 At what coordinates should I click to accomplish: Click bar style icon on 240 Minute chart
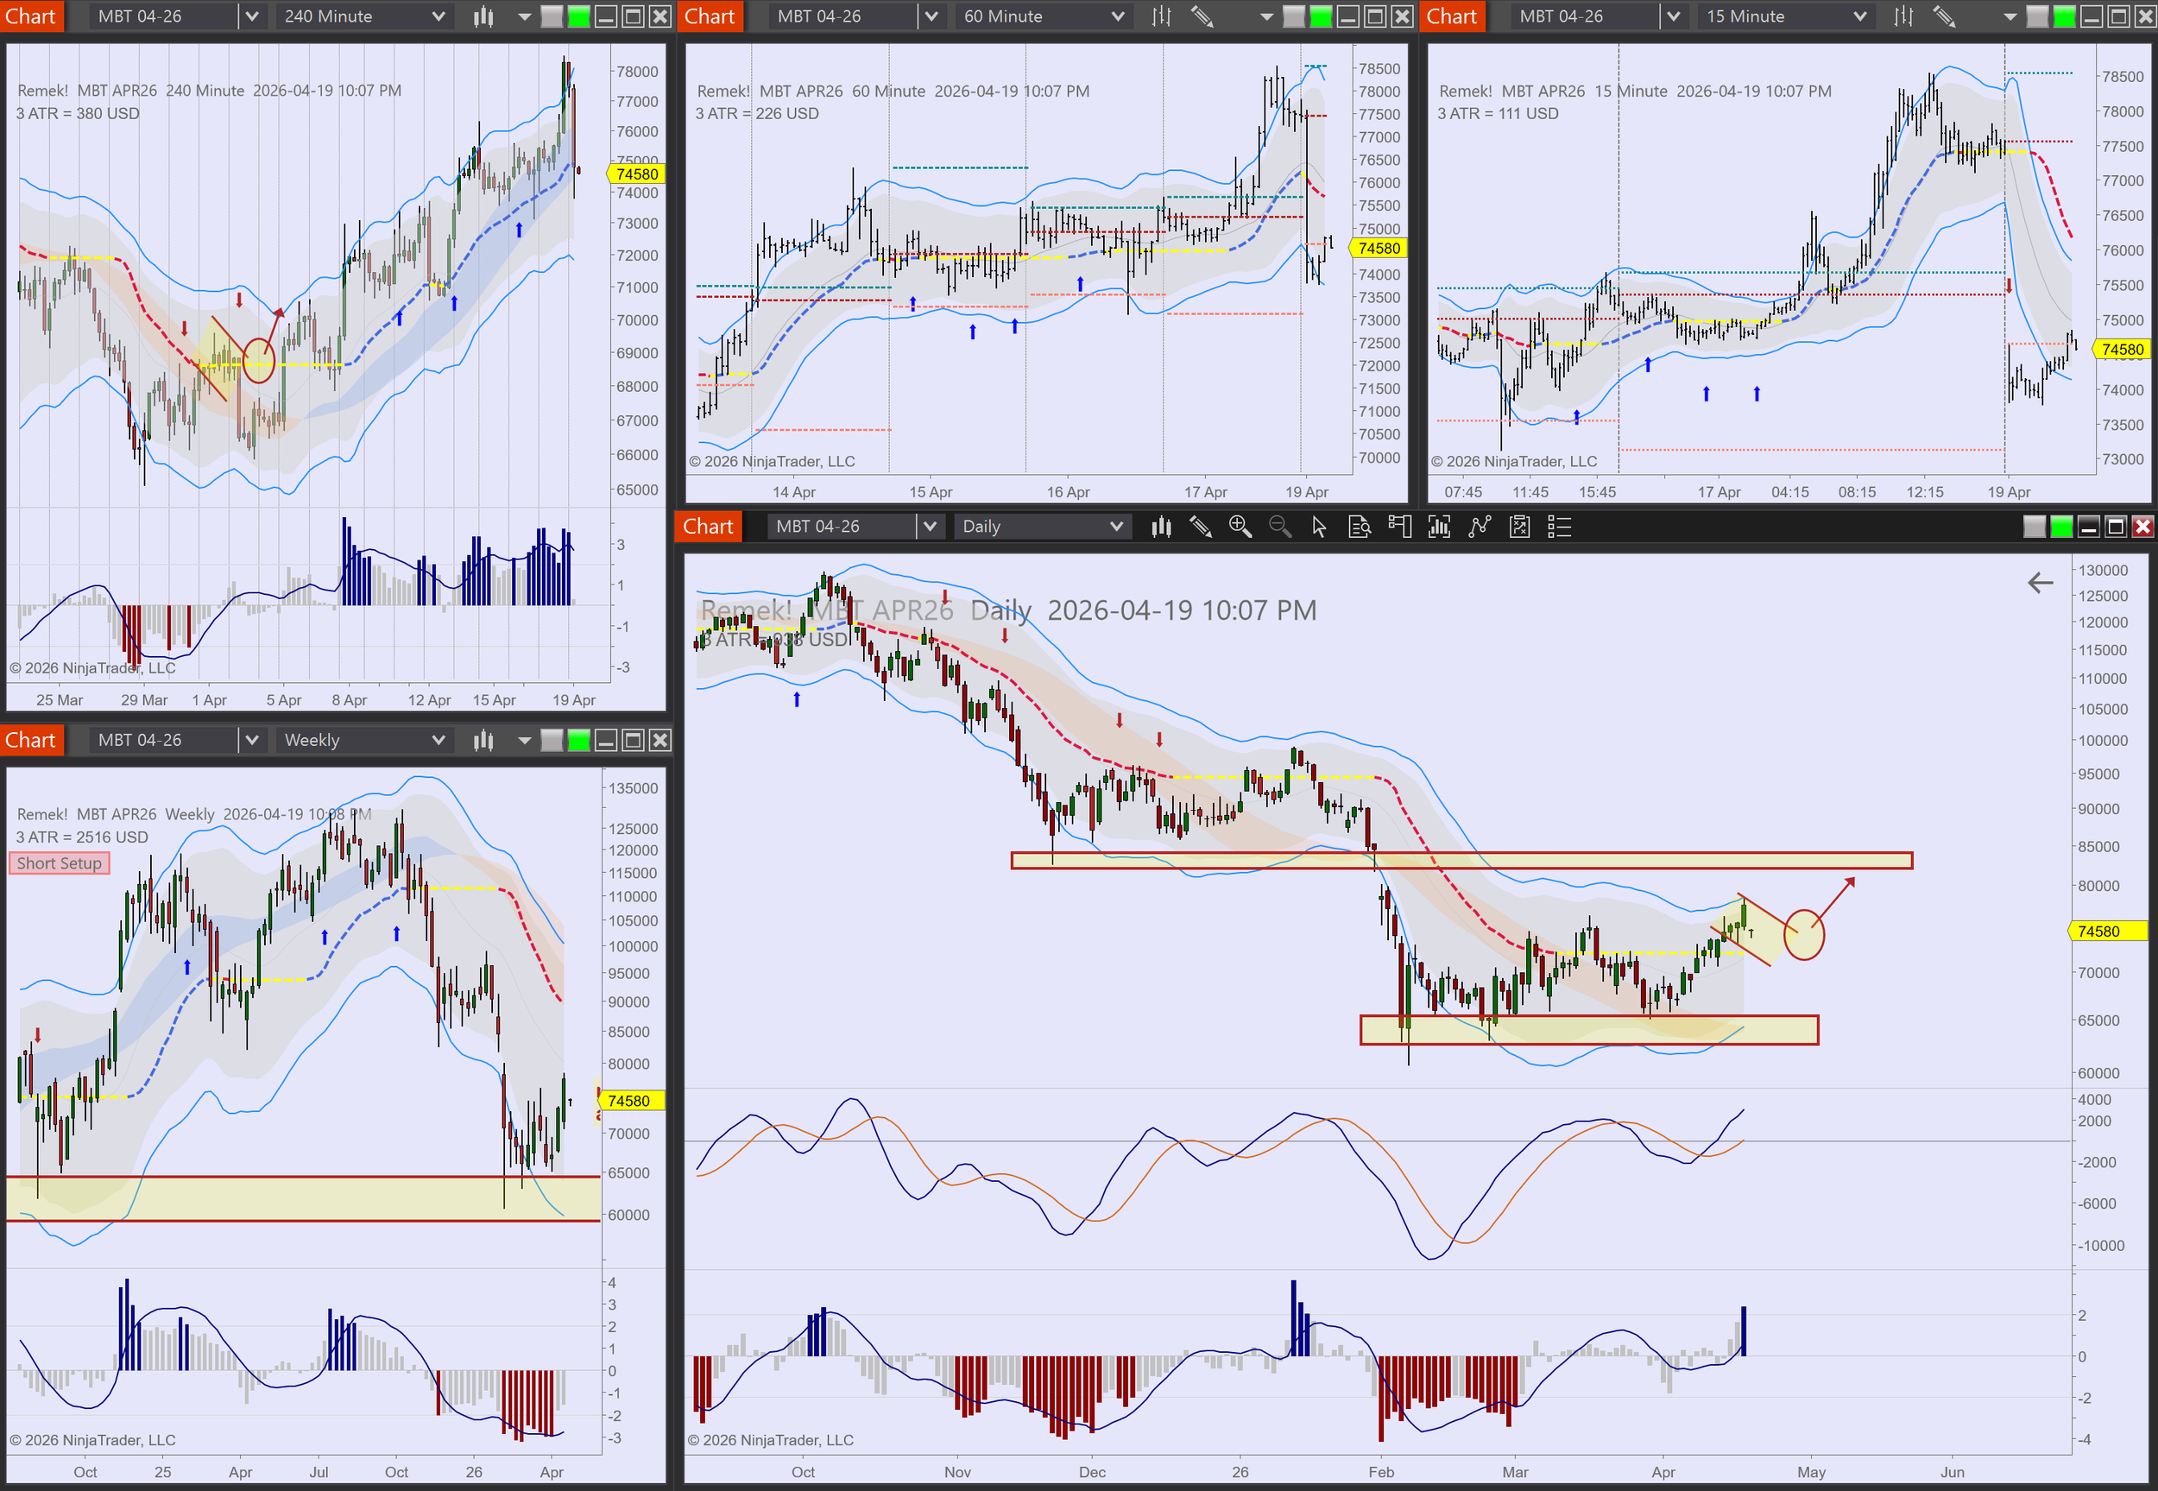coord(483,16)
